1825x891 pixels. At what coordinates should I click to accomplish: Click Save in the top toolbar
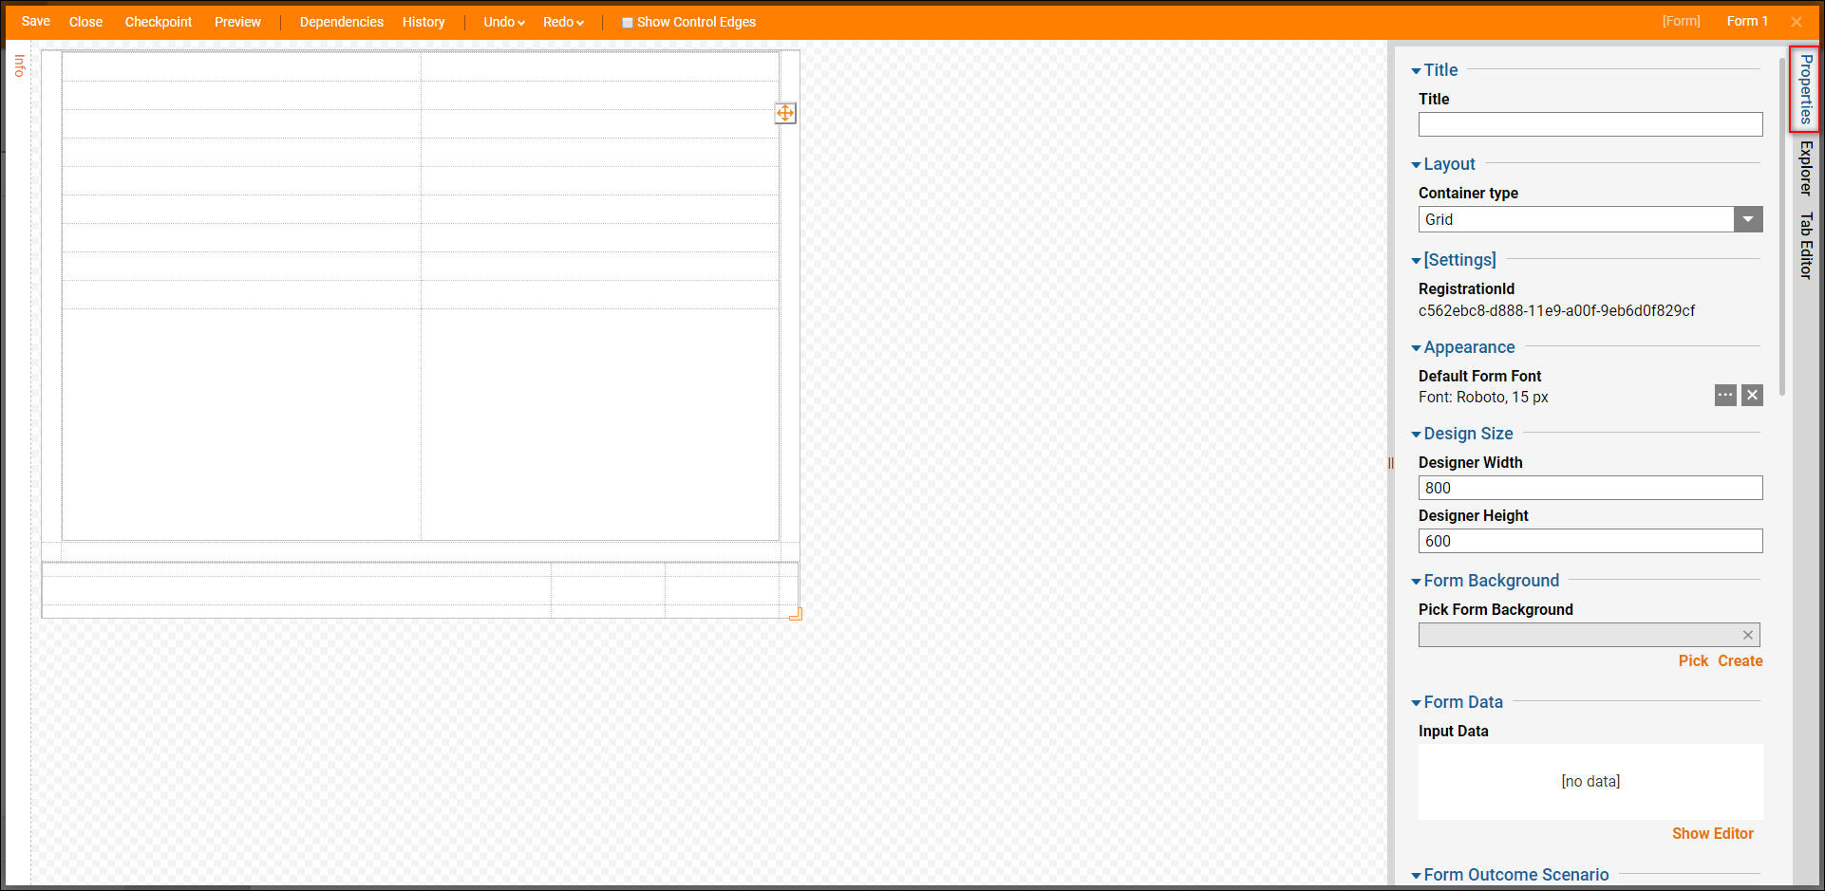coord(36,21)
